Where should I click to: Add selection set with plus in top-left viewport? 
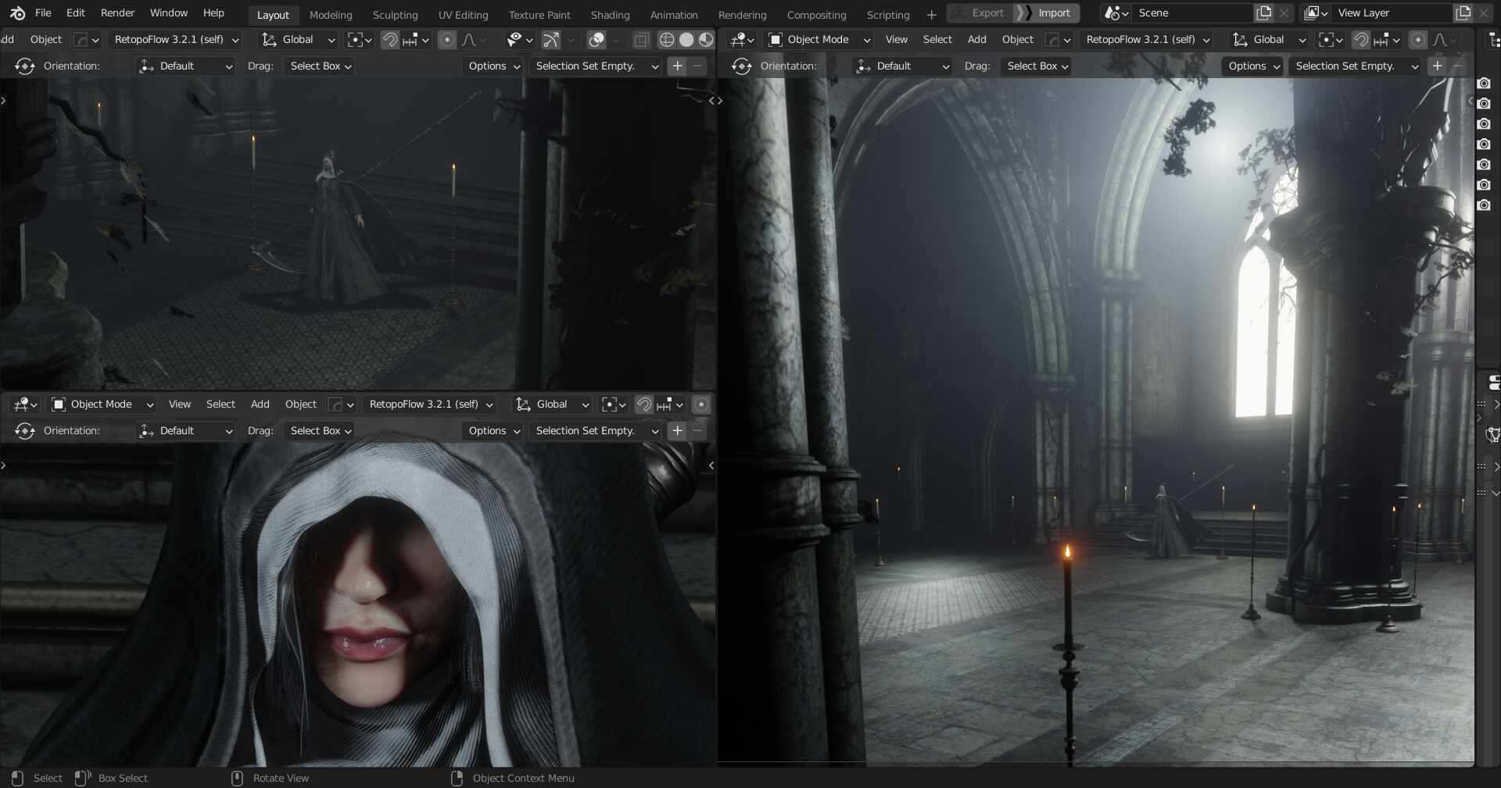[x=677, y=66]
